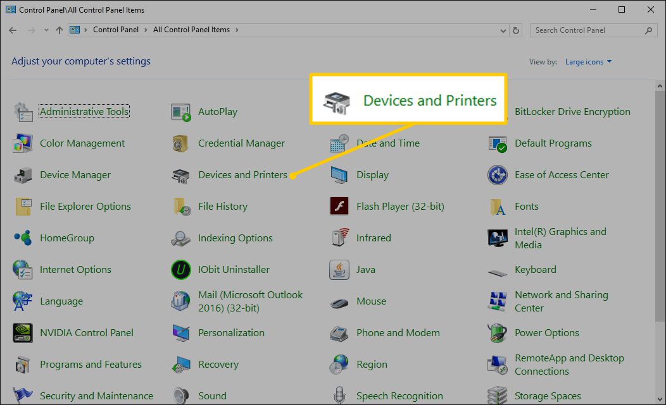This screenshot has height=405, width=666.
Task: Click the Language icon
Action: (23, 301)
